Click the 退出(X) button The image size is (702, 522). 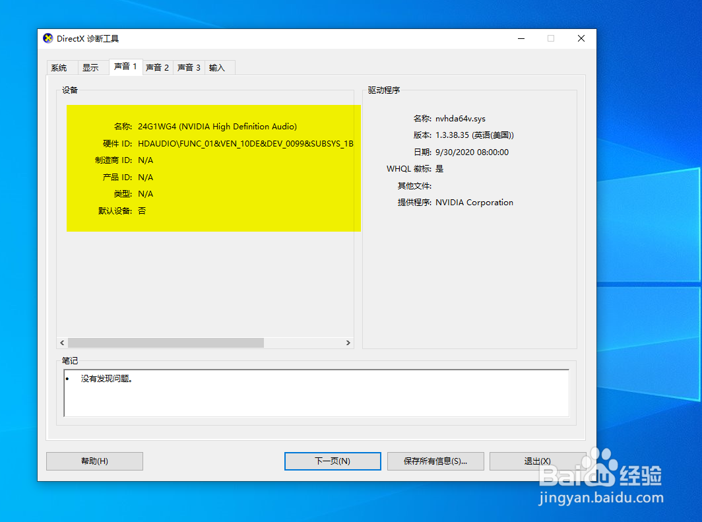538,461
